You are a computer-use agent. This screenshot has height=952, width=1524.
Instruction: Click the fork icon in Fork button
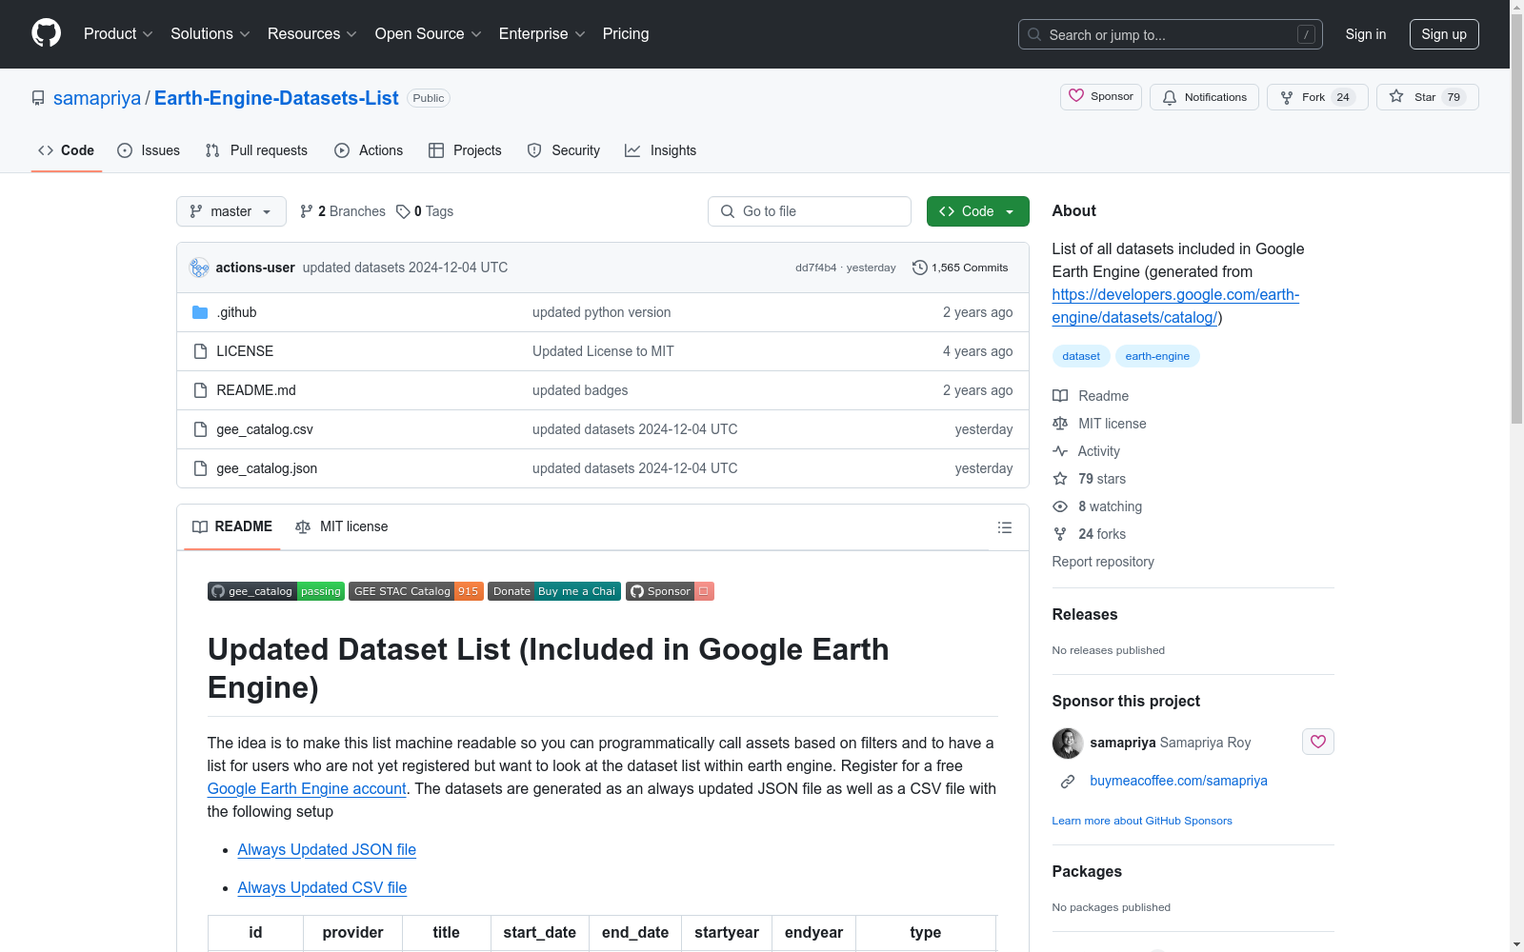1287,97
